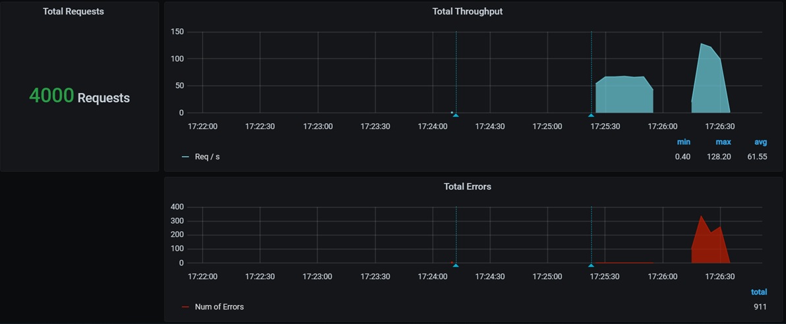786x324 pixels.
Task: Click the 911 total errors value
Action: tap(760, 307)
